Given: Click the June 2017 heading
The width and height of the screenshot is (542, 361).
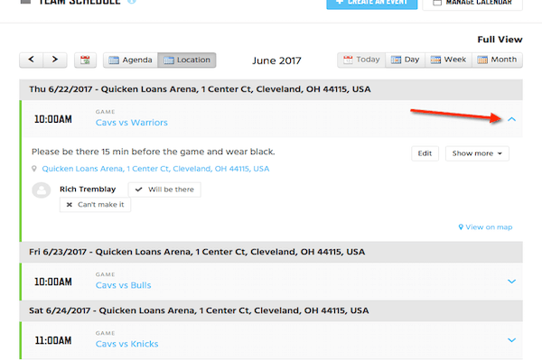Looking at the screenshot, I should pyautogui.click(x=276, y=60).
